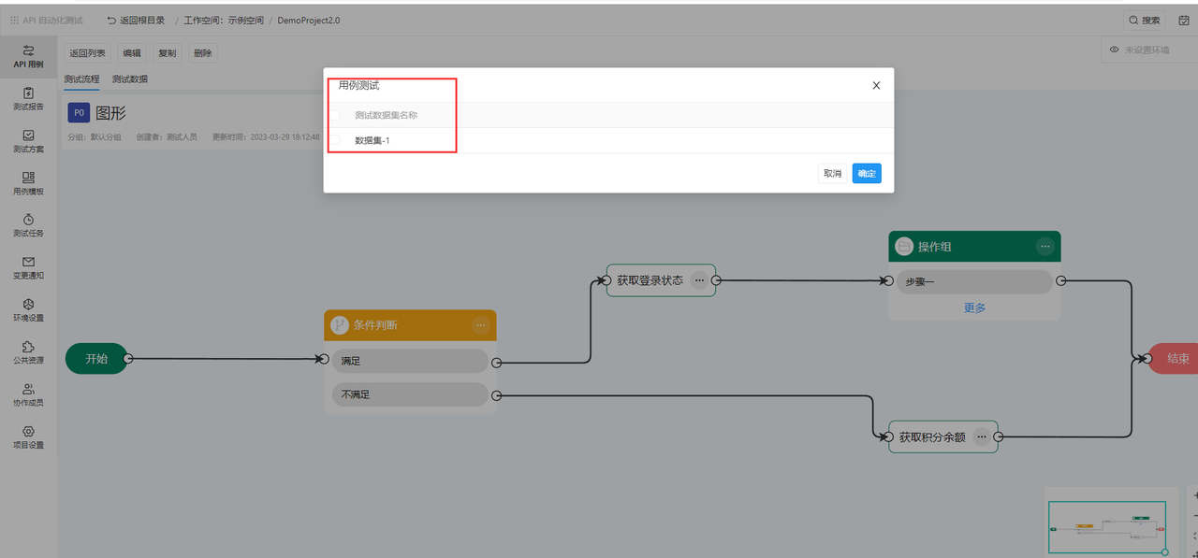Click the 不满足 row output port
Screen dimensions: 1198x558
click(496, 396)
